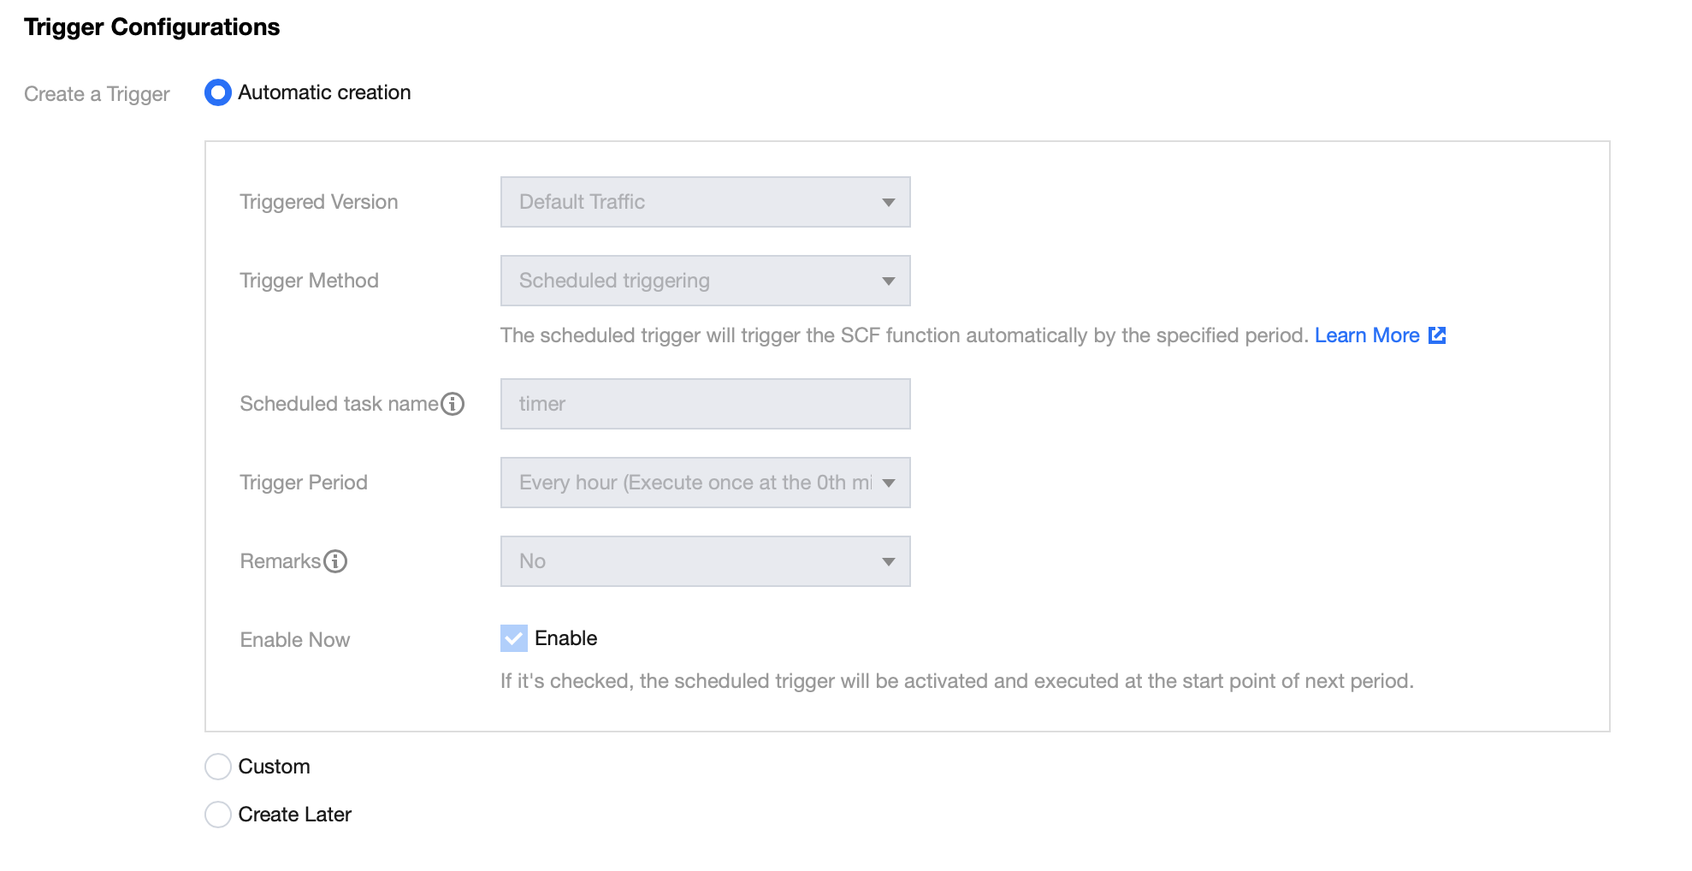
Task: Click the Scheduled task name label
Action: [x=339, y=404]
